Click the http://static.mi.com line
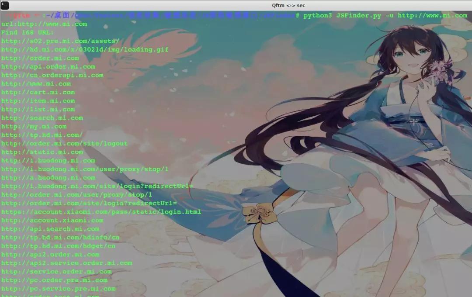The width and height of the screenshot is (472, 297). (42, 152)
